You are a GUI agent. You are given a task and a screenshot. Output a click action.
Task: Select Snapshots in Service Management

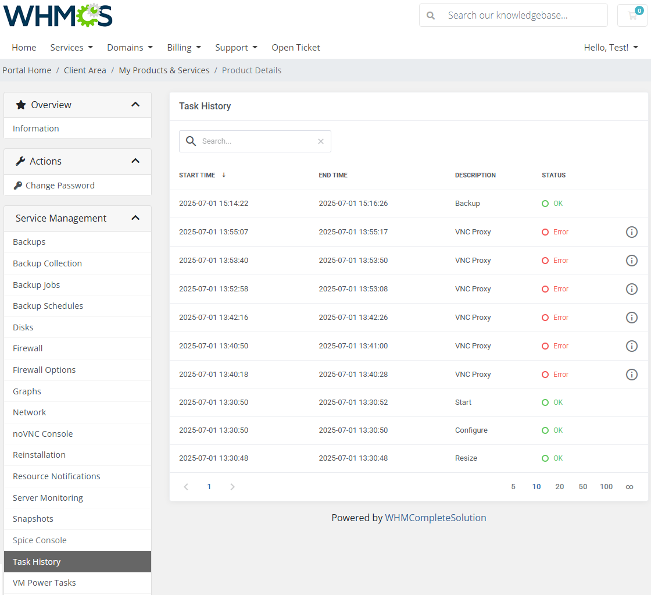tap(33, 519)
